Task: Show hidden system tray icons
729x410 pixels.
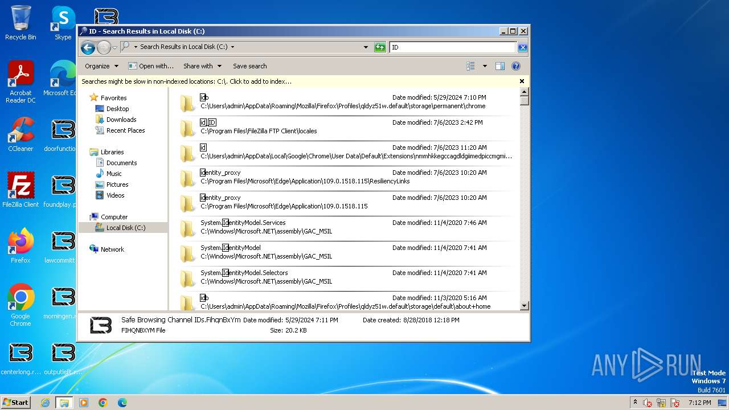Action: (635, 402)
